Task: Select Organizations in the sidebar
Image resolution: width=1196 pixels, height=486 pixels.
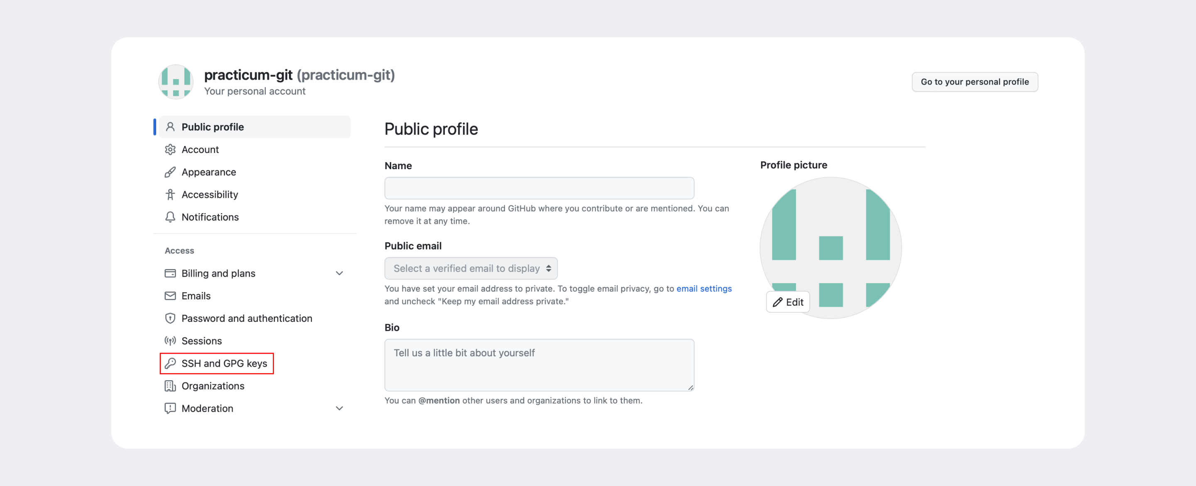Action: point(213,386)
